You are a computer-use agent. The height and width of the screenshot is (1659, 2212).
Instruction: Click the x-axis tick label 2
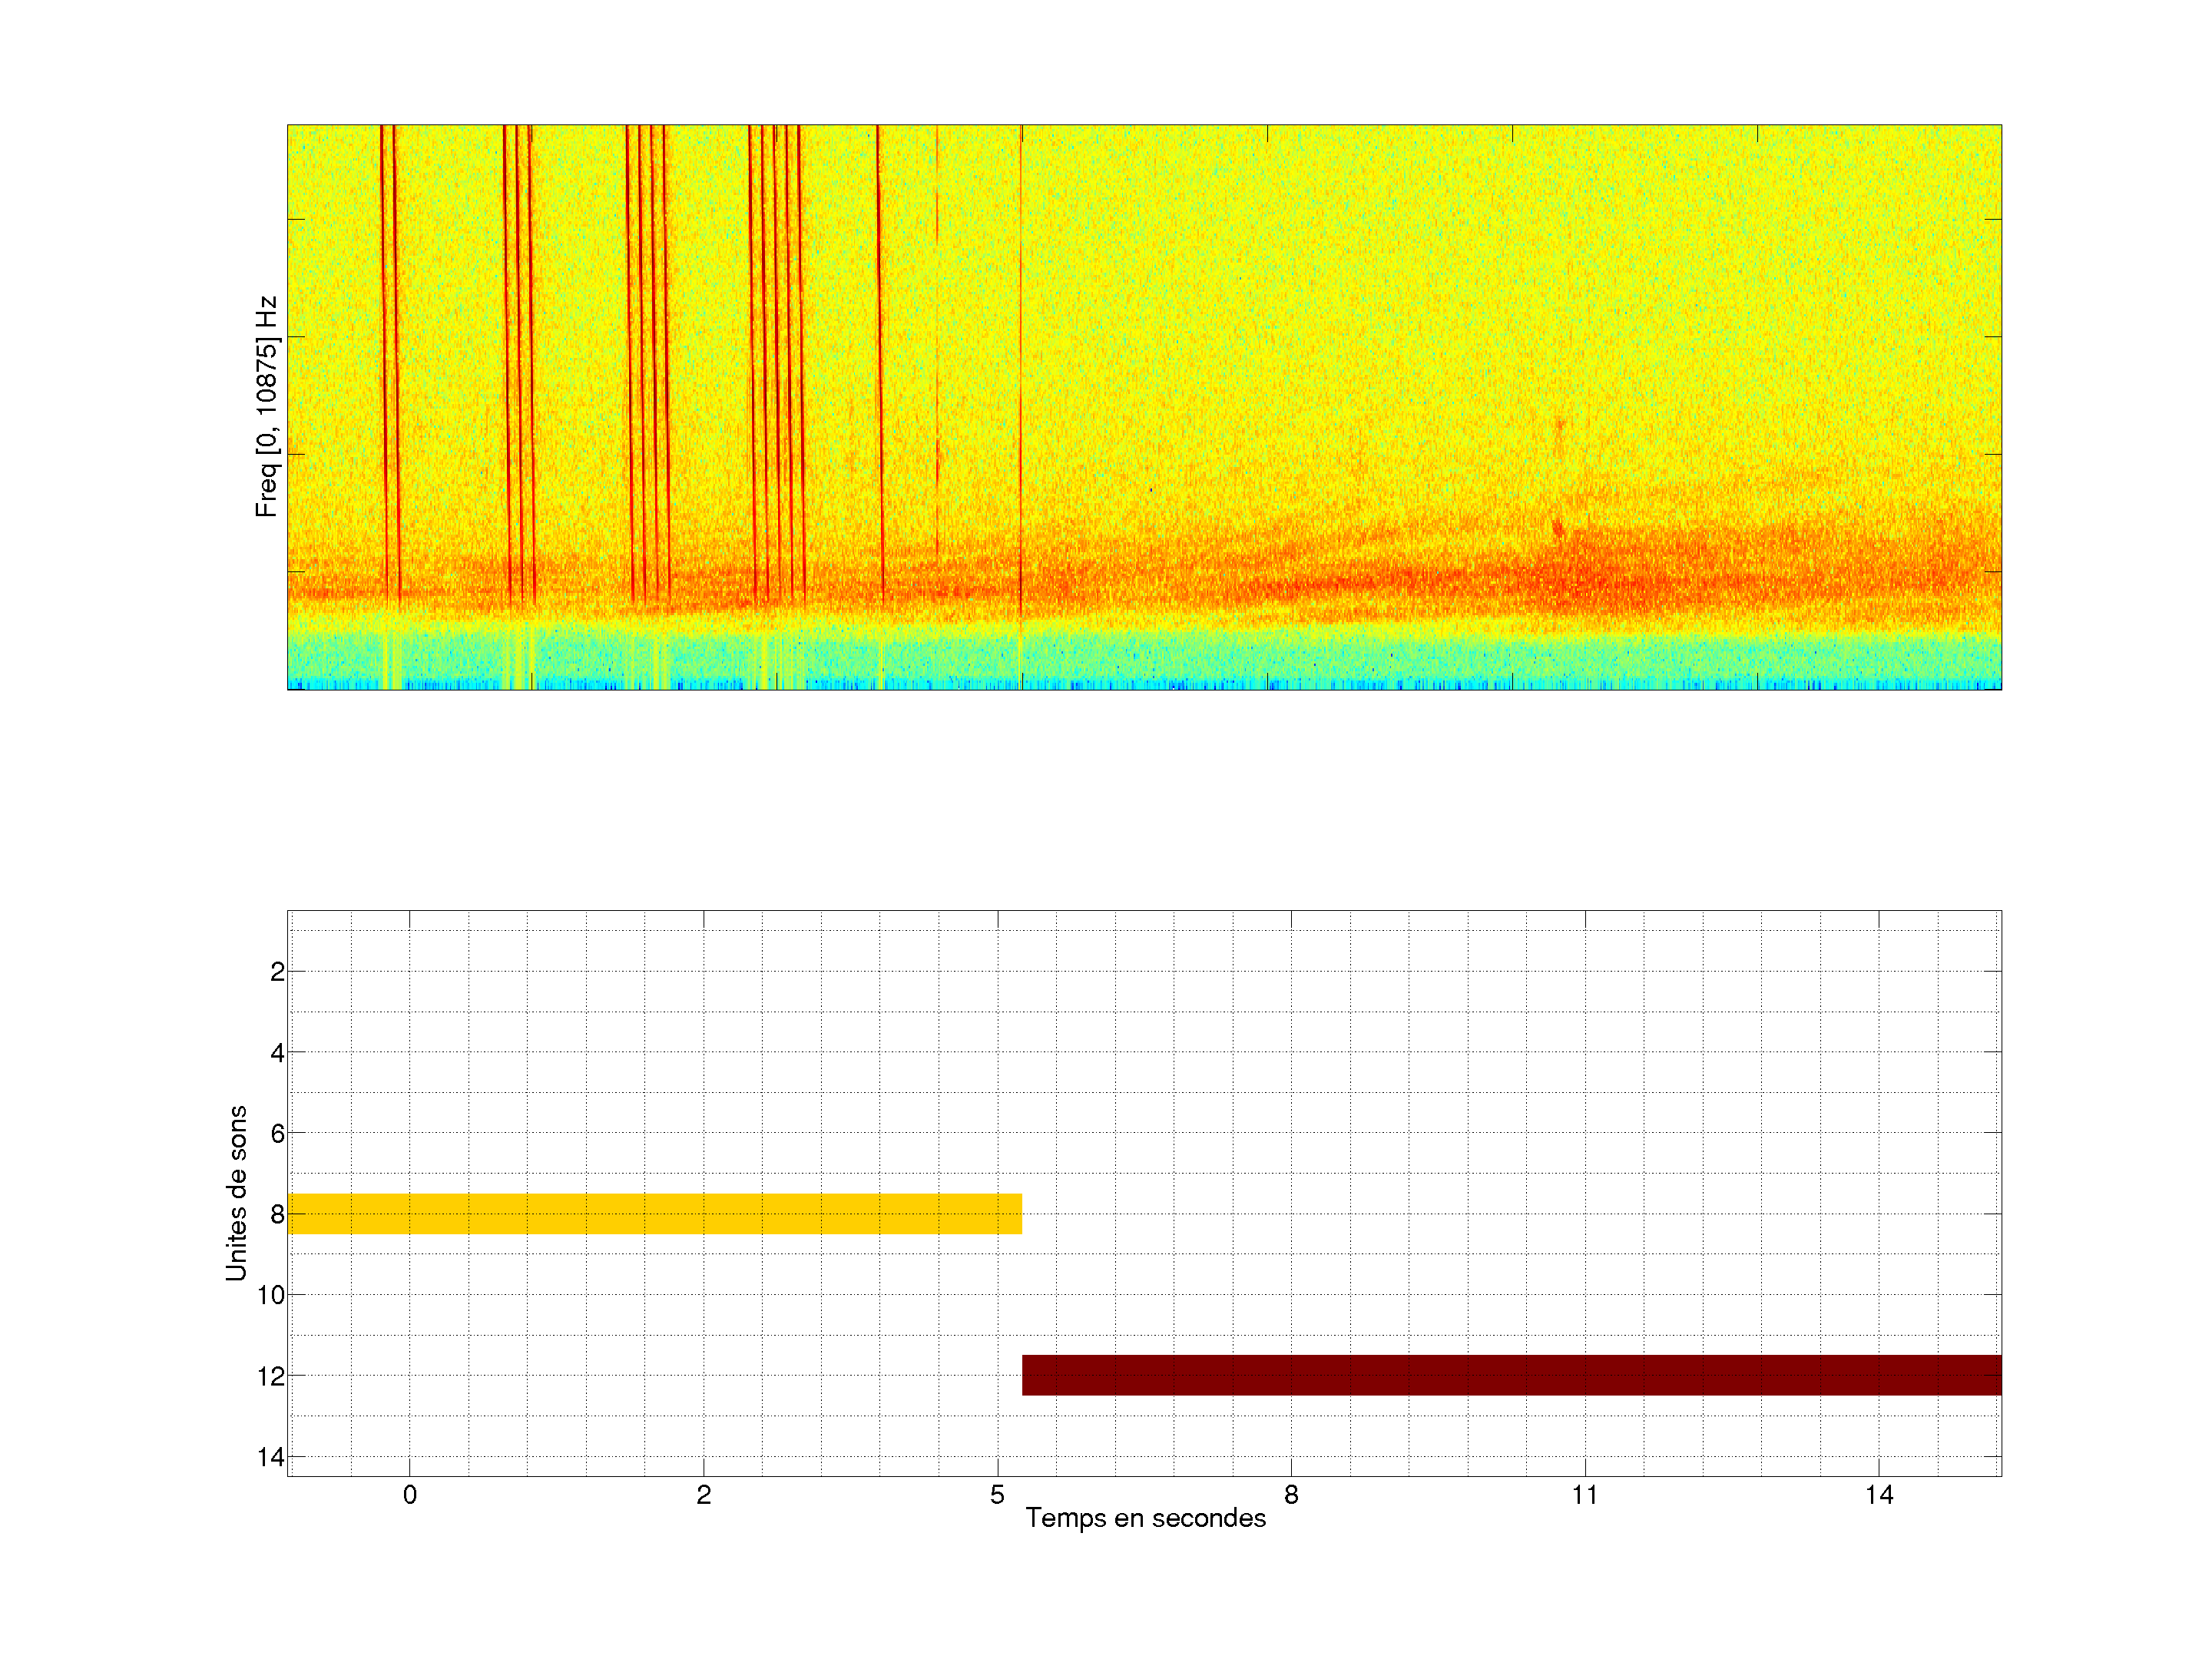[x=703, y=1495]
